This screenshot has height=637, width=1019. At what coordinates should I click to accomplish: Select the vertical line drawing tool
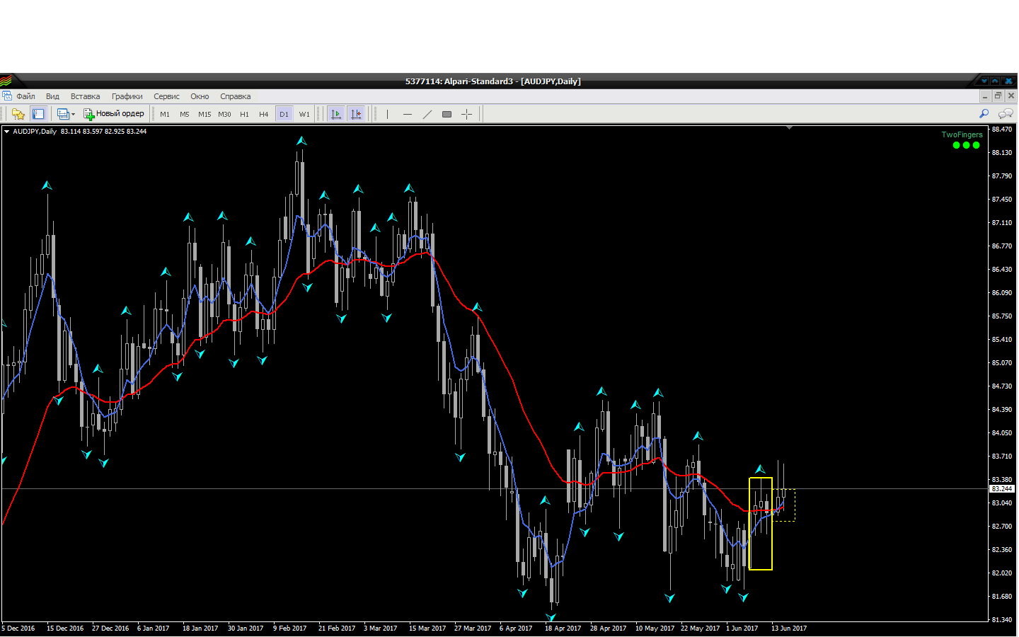coord(388,114)
